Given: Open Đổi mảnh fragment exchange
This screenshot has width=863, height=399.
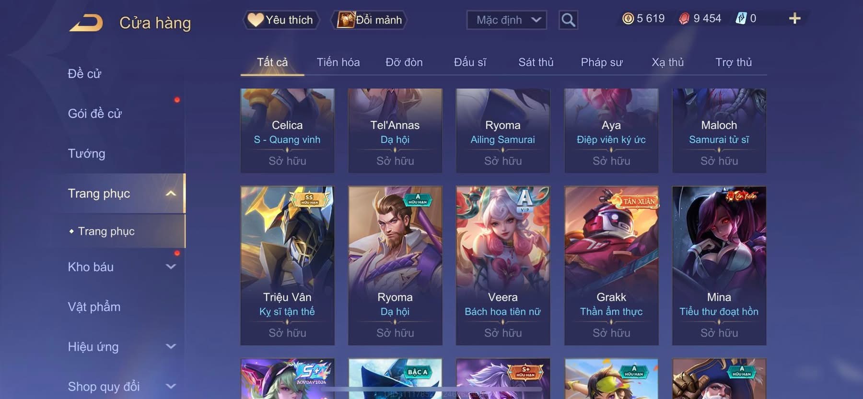Looking at the screenshot, I should point(369,20).
